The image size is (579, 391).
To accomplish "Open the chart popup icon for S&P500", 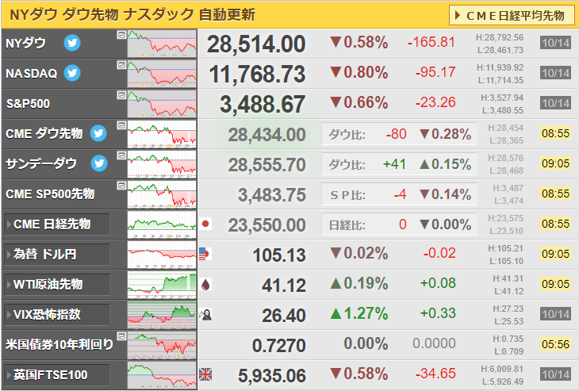I will (x=121, y=95).
